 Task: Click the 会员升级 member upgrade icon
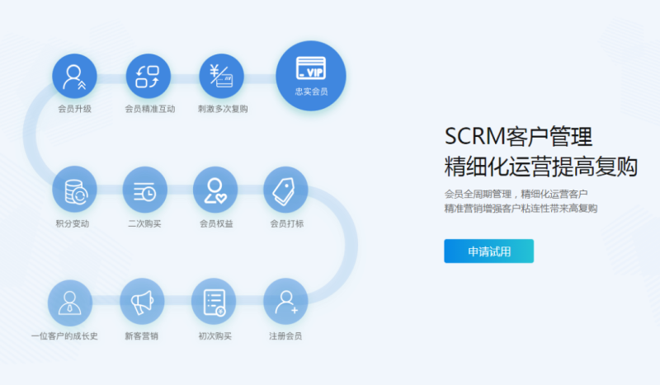click(x=74, y=76)
